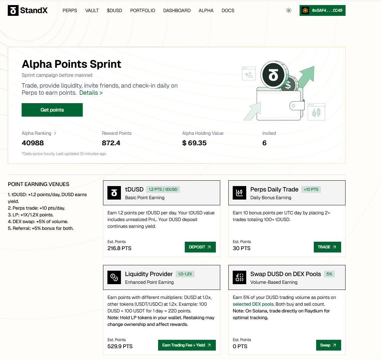The image size is (381, 360).
Task: Click the 529.9 PTS estimate
Action: pos(120,347)
